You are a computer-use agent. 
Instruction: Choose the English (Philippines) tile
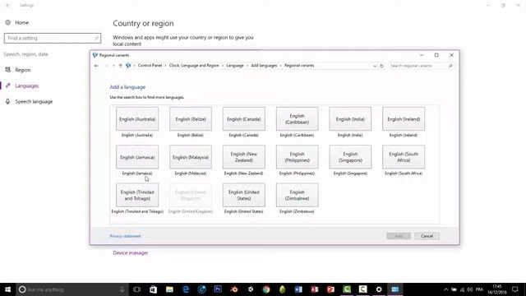click(298, 157)
